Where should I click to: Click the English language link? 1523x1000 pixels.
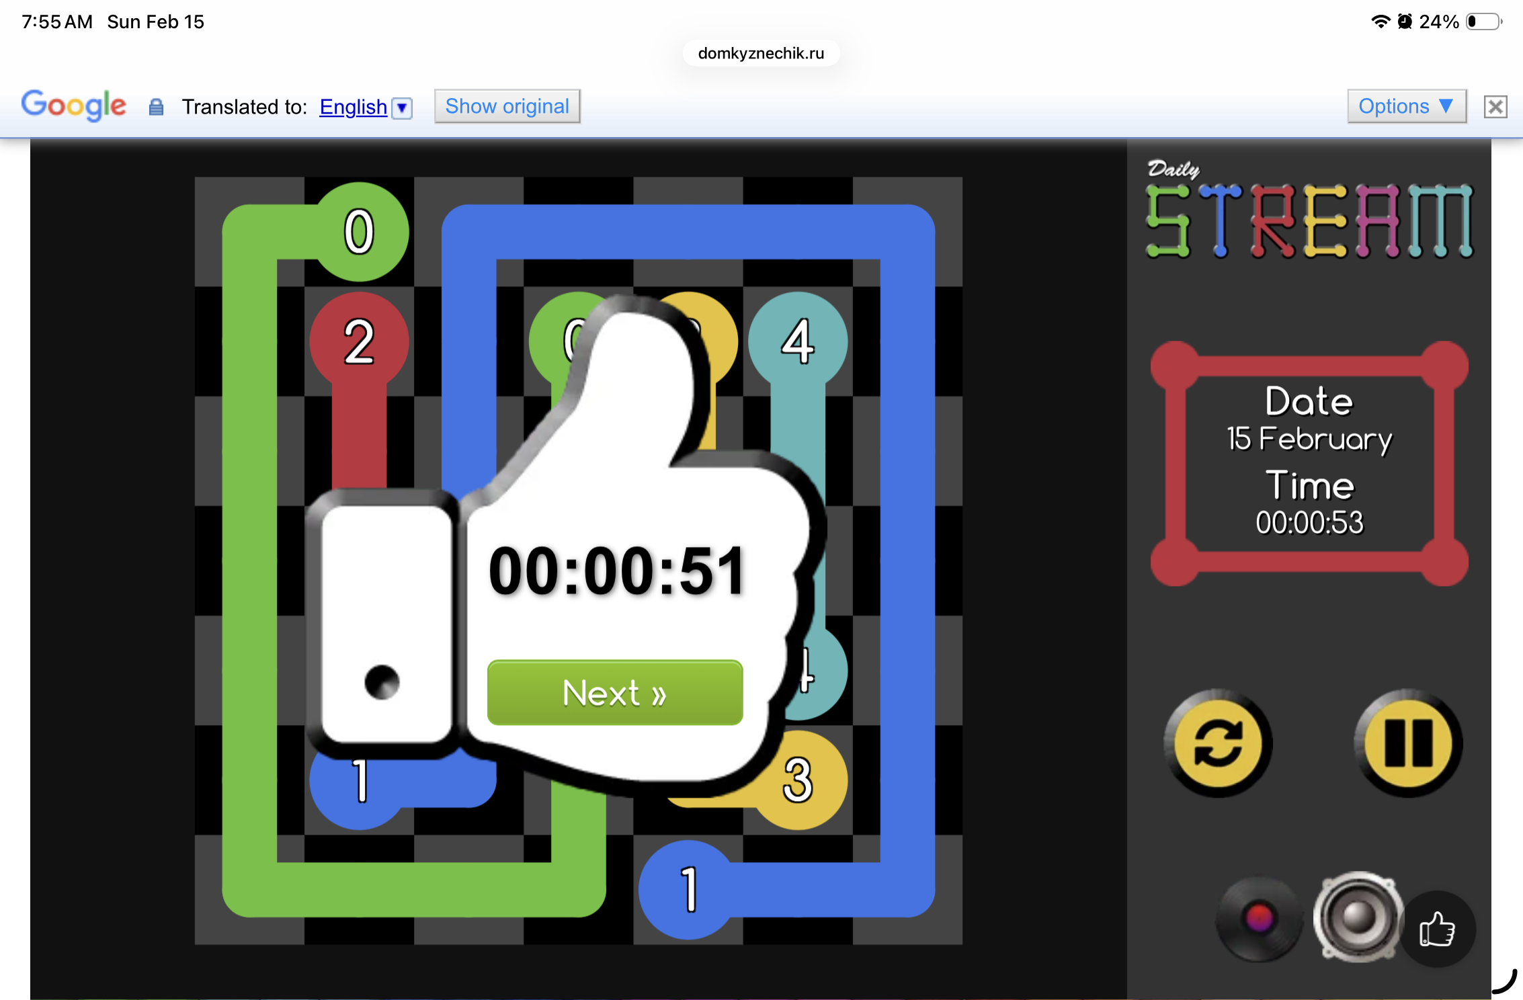(353, 107)
